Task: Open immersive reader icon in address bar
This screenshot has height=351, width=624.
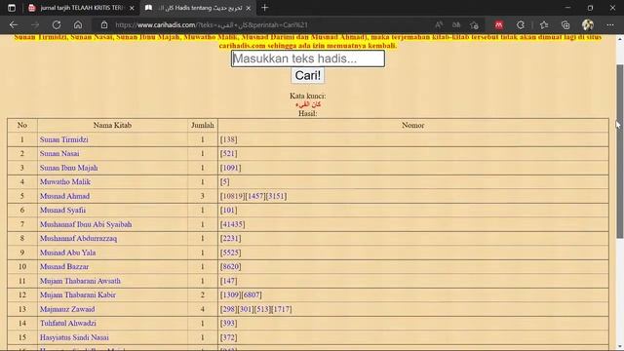Action: point(456,24)
